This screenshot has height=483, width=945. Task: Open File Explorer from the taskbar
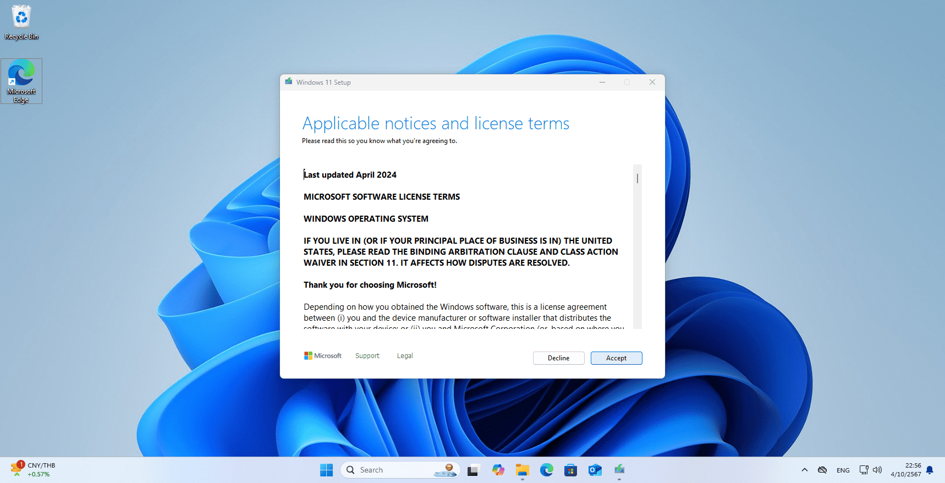click(523, 470)
